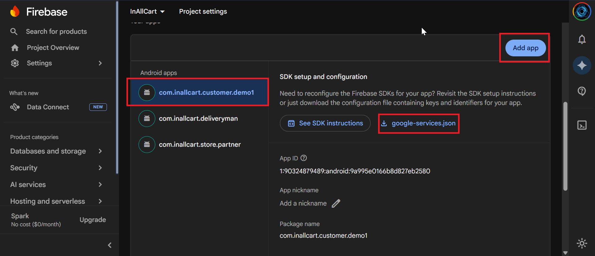Click the NEW badge beside Data Connect

pos(98,107)
